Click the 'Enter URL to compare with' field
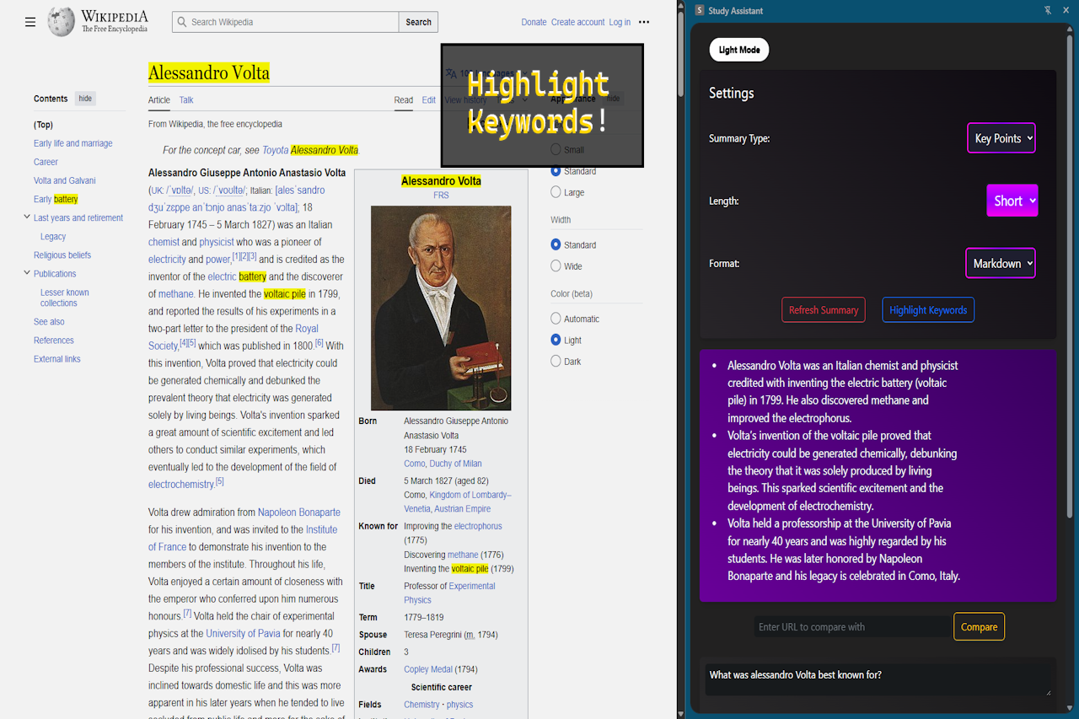 coord(851,627)
